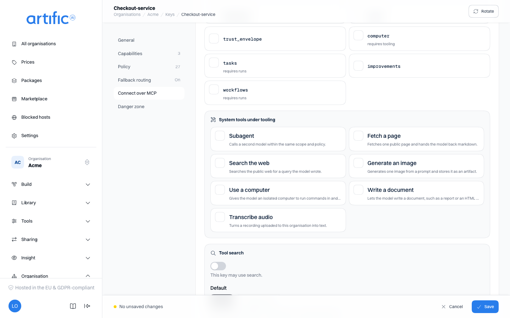Click the All organisations building icon

tap(14, 44)
